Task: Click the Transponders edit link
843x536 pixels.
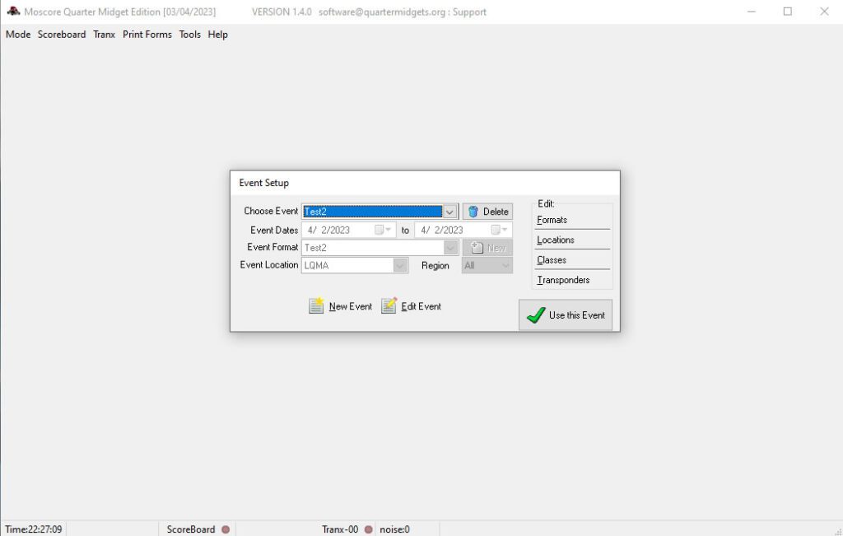Action: (563, 280)
